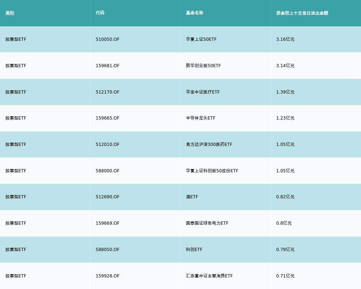Click the 3.16亿元 outflow value

[x=285, y=39]
